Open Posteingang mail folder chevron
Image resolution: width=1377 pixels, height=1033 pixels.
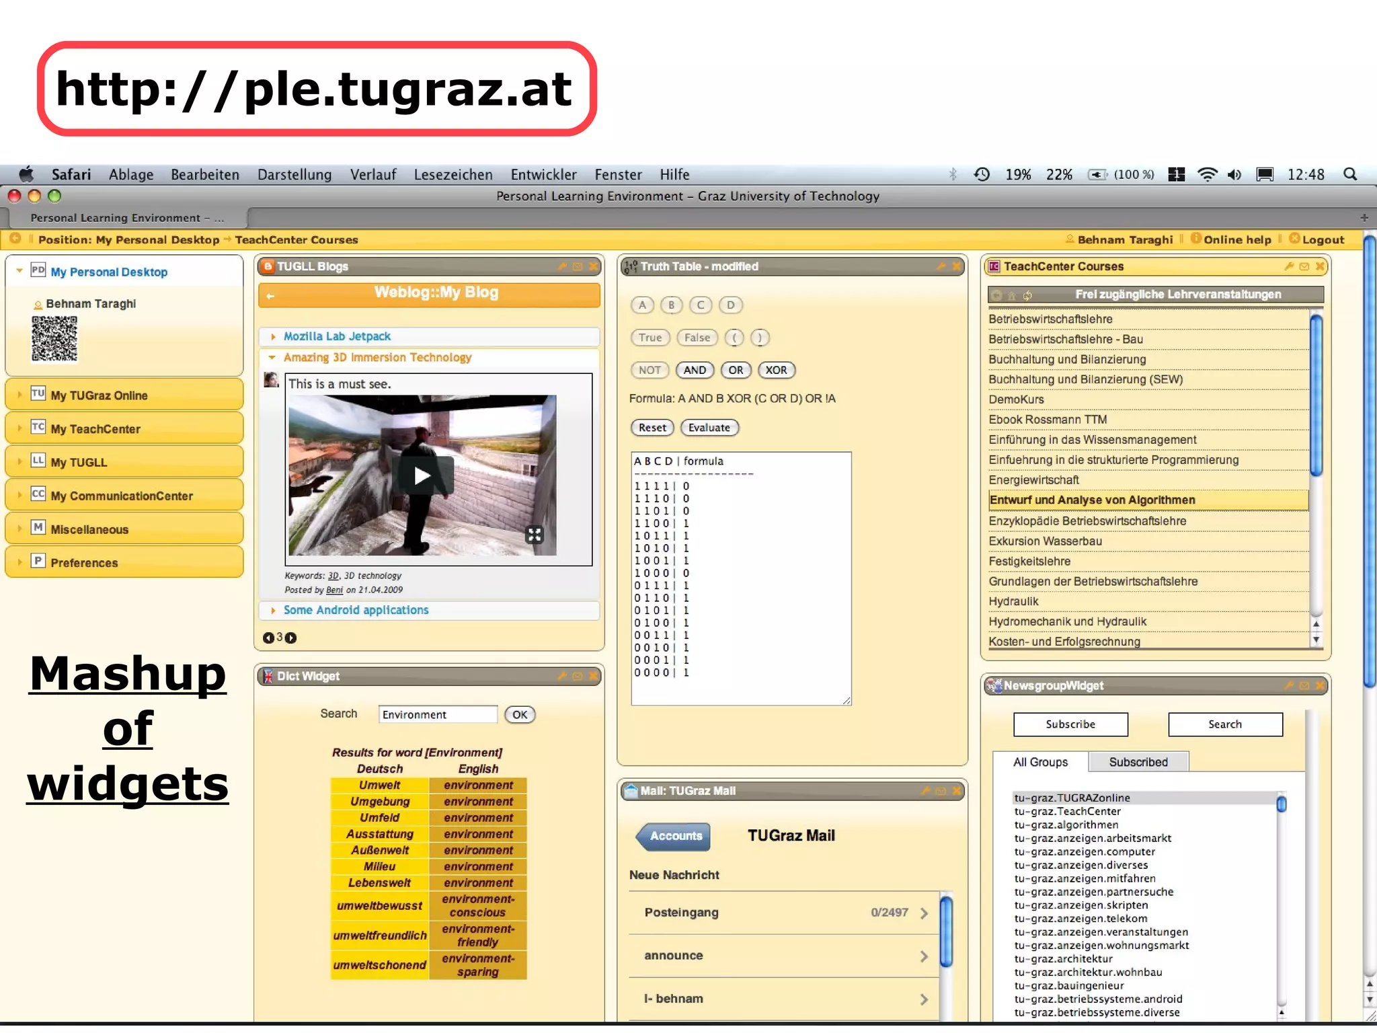click(924, 913)
